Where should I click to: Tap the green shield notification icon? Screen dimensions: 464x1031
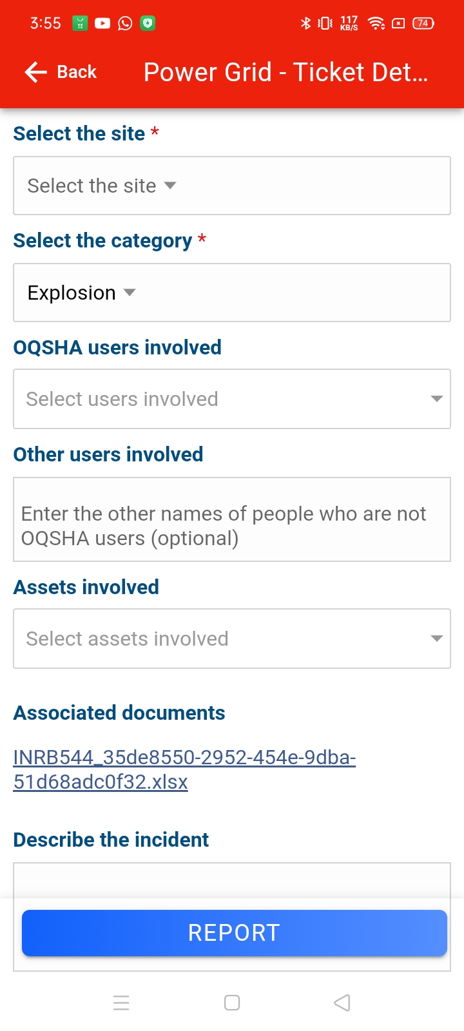click(x=148, y=23)
